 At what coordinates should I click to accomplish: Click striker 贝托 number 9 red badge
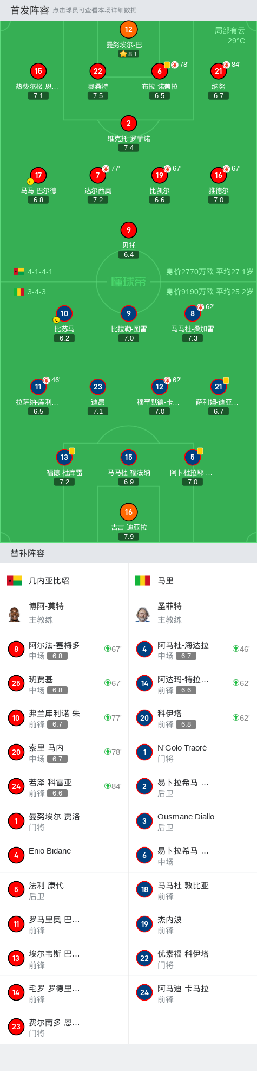click(x=128, y=230)
